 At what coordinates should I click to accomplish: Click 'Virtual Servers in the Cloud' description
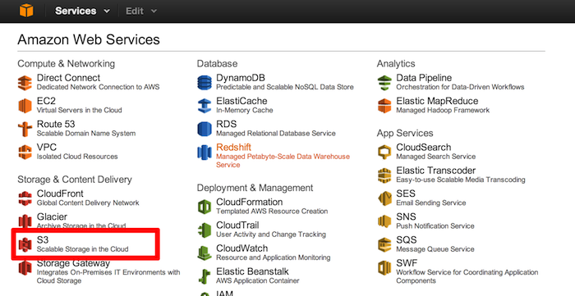point(79,110)
